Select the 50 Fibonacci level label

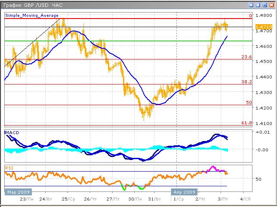248,102
